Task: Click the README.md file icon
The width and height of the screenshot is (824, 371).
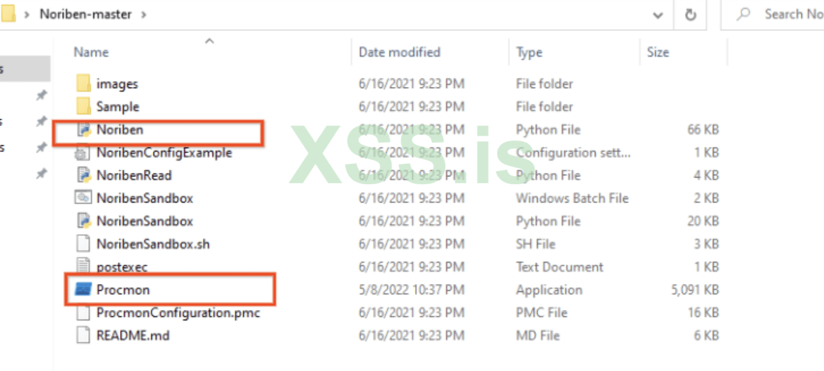Action: coord(83,335)
